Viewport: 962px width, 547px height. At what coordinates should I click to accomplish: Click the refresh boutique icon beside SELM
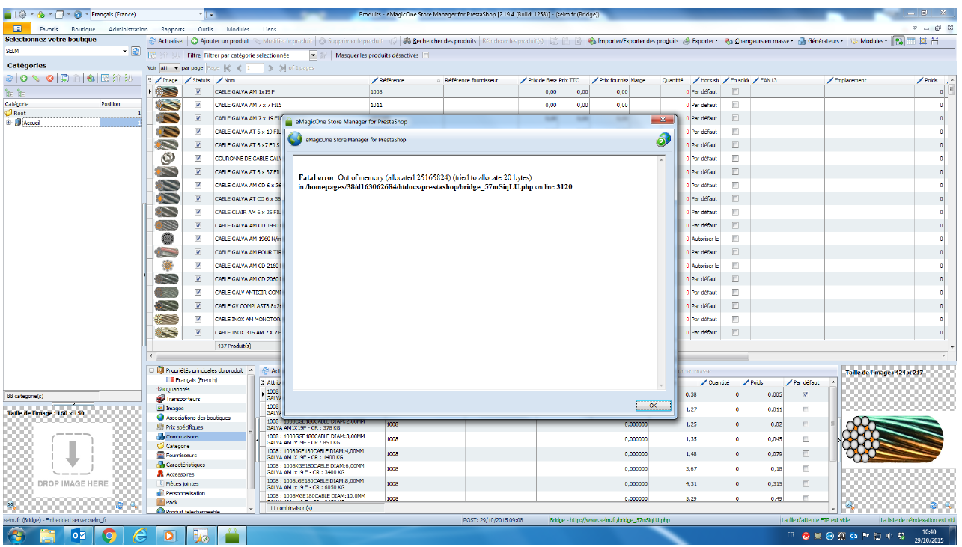click(x=136, y=51)
